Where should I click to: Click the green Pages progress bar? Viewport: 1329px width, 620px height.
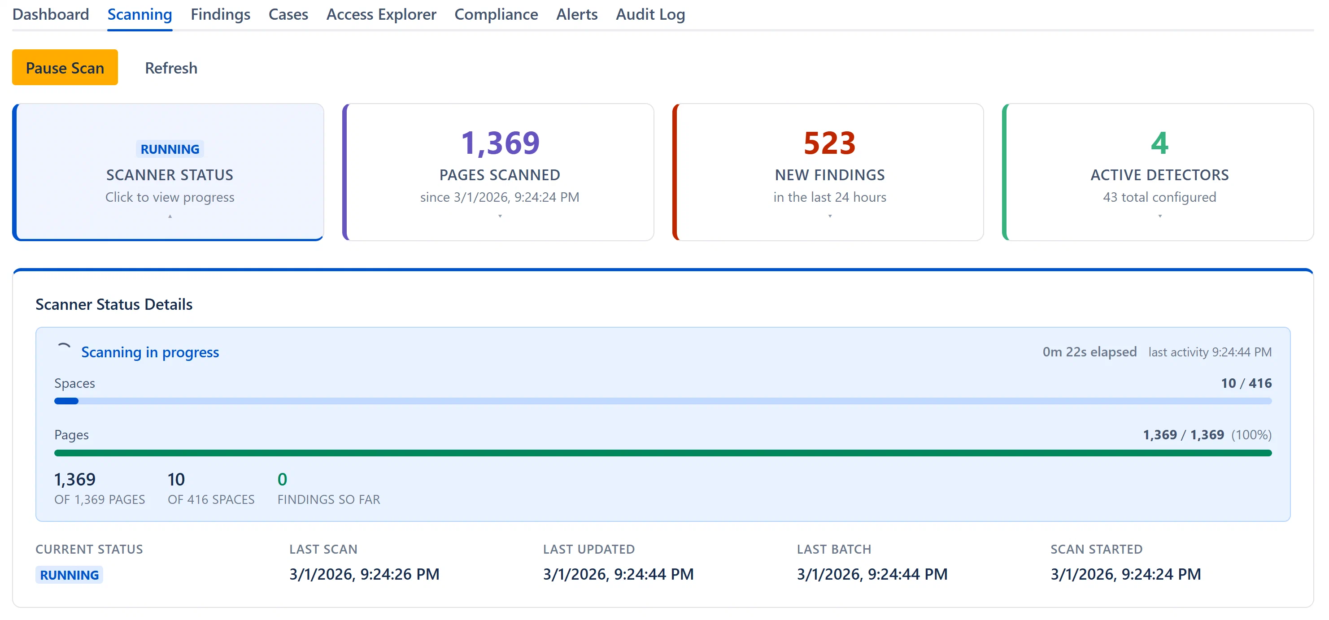pos(662,453)
